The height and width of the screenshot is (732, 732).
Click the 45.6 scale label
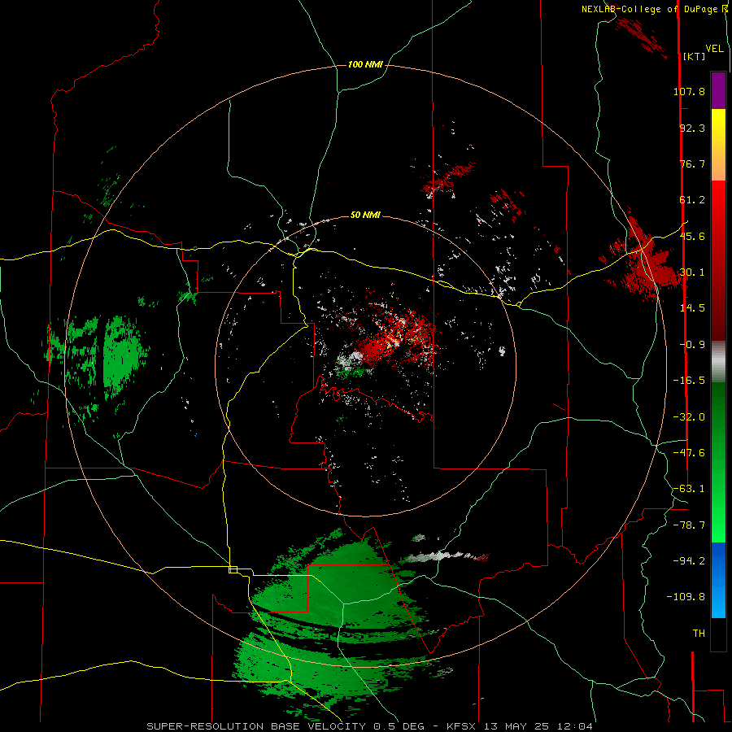pos(692,236)
